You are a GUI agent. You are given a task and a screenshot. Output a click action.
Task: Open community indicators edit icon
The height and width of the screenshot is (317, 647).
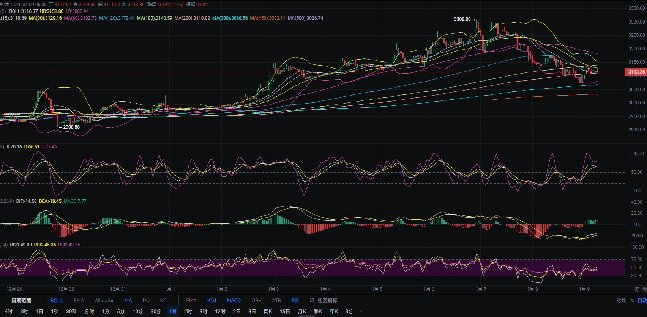(312, 300)
